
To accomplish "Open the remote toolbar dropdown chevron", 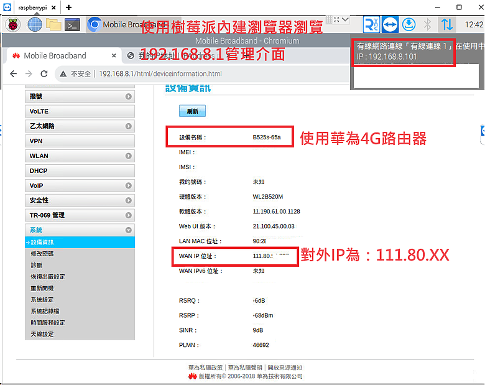I will point(345,19).
